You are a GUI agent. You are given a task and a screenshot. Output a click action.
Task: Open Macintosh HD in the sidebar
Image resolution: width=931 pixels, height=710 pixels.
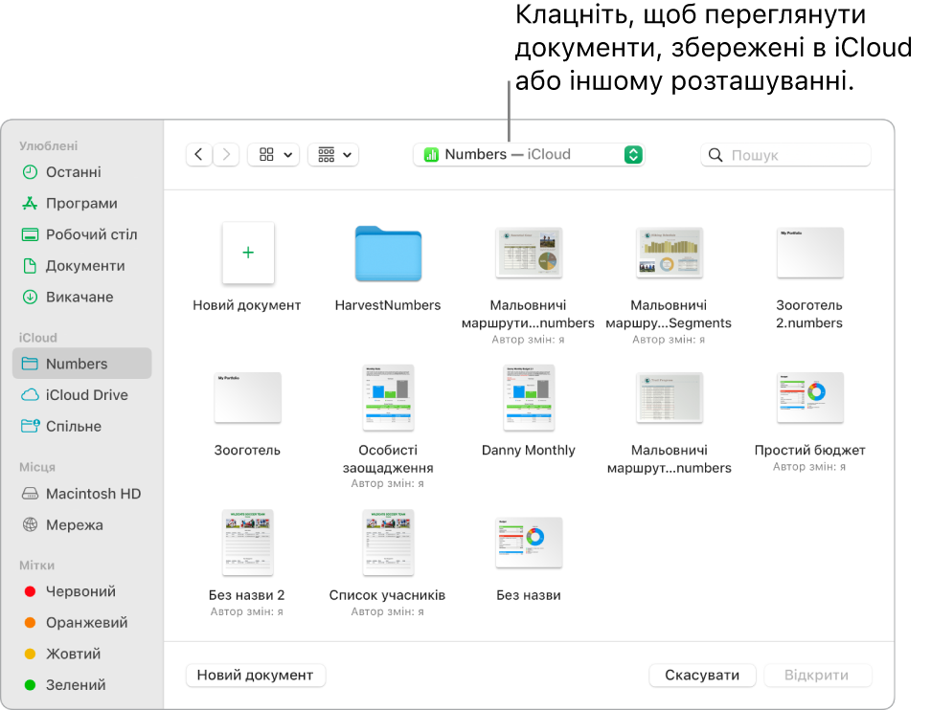(x=82, y=494)
